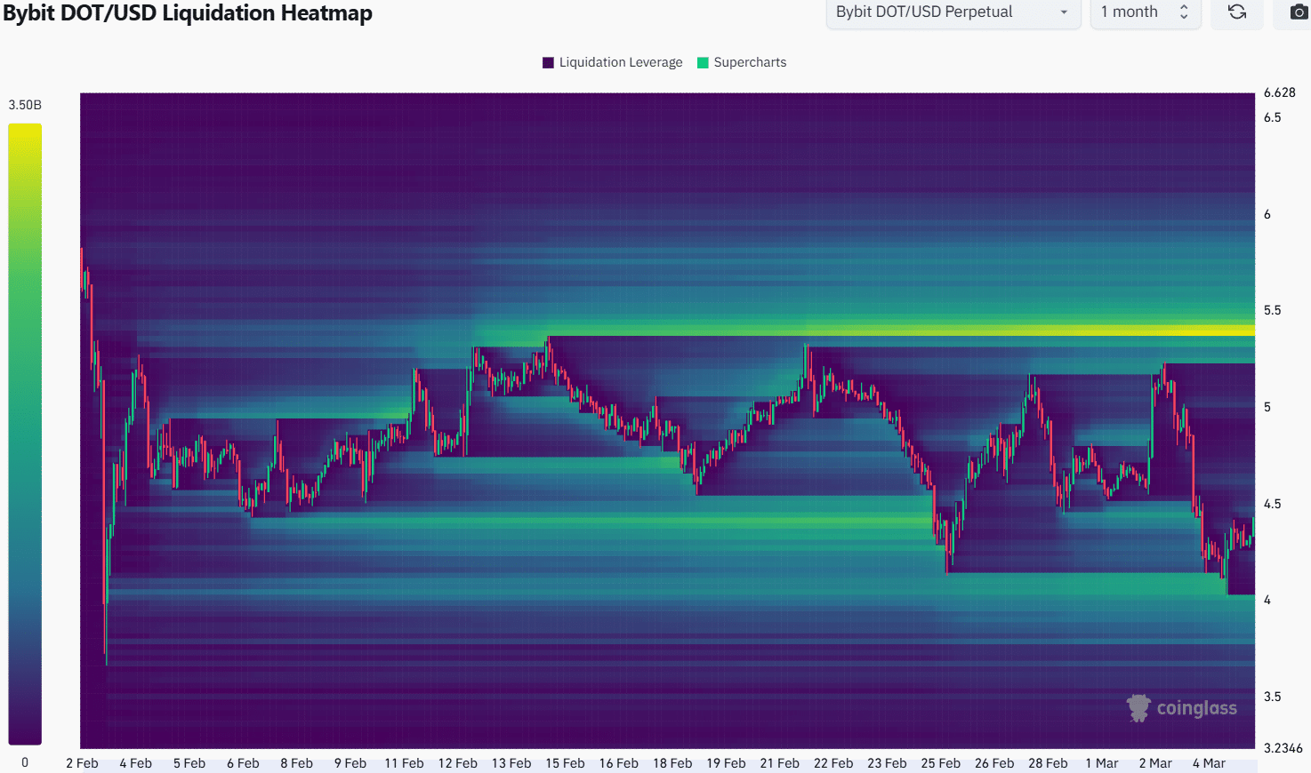Click the 5.5 price axis label
The width and height of the screenshot is (1311, 773).
click(x=1273, y=310)
